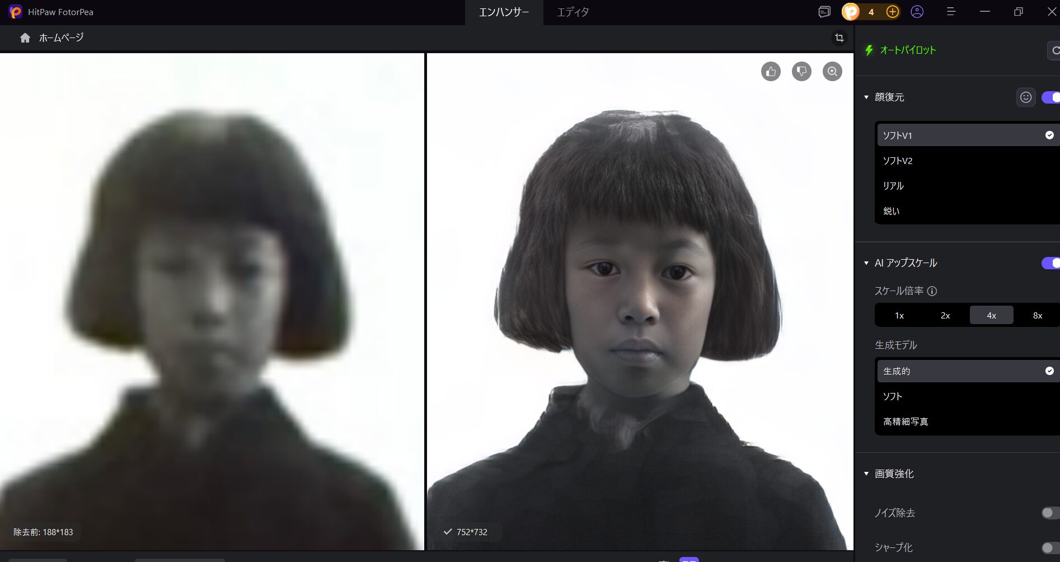This screenshot has width=1060, height=562.
Task: Open the hamburger menu in the titlebar
Action: tap(951, 12)
